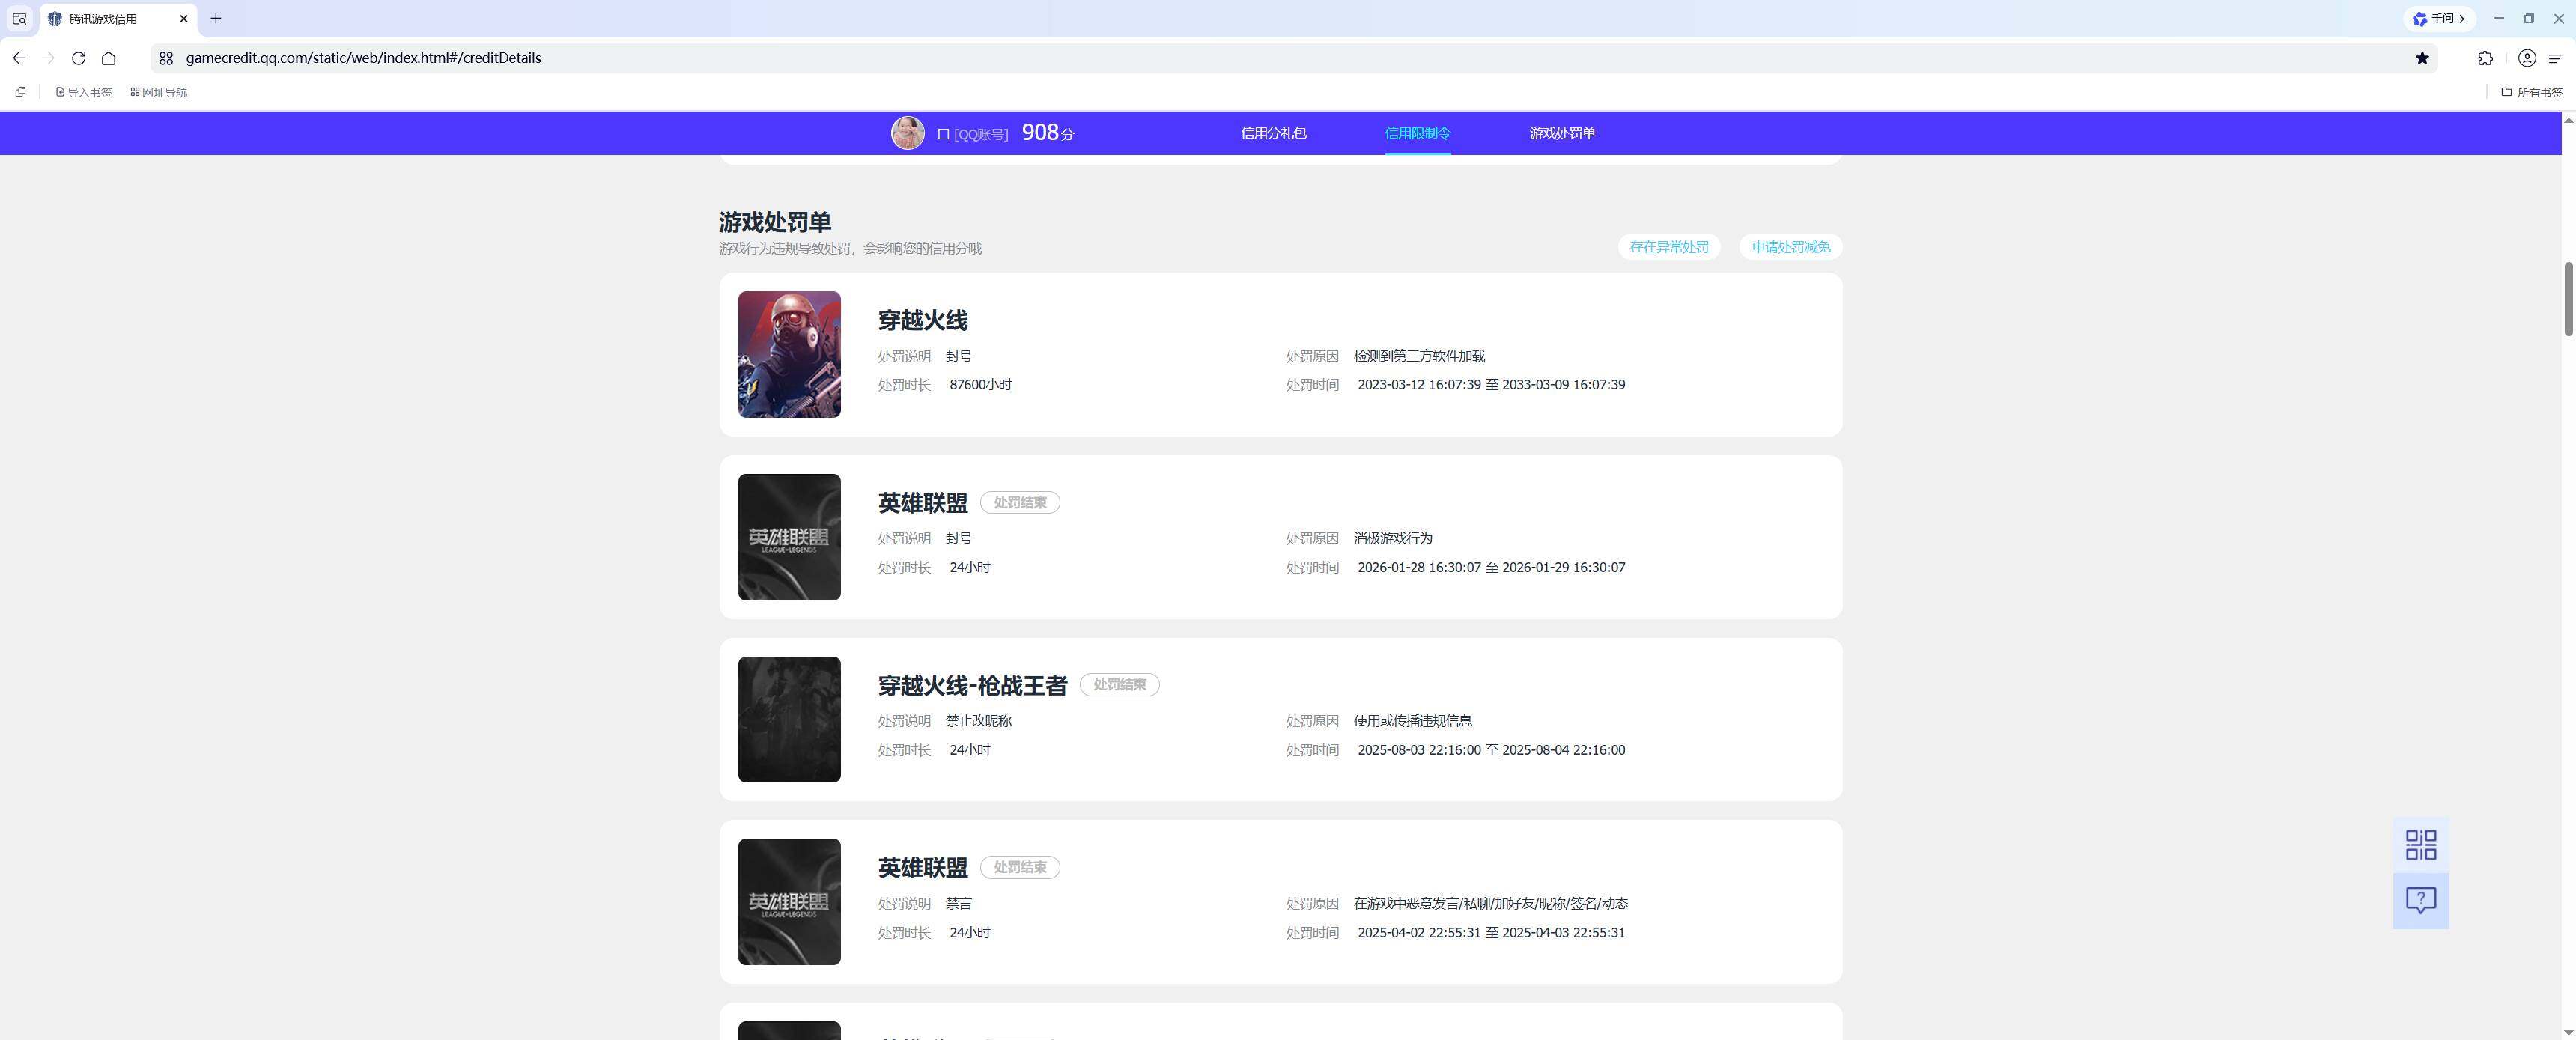Click the 908分 credit score

[1048, 133]
